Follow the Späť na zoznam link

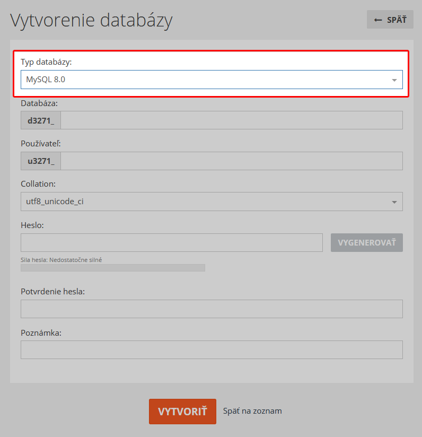252,411
